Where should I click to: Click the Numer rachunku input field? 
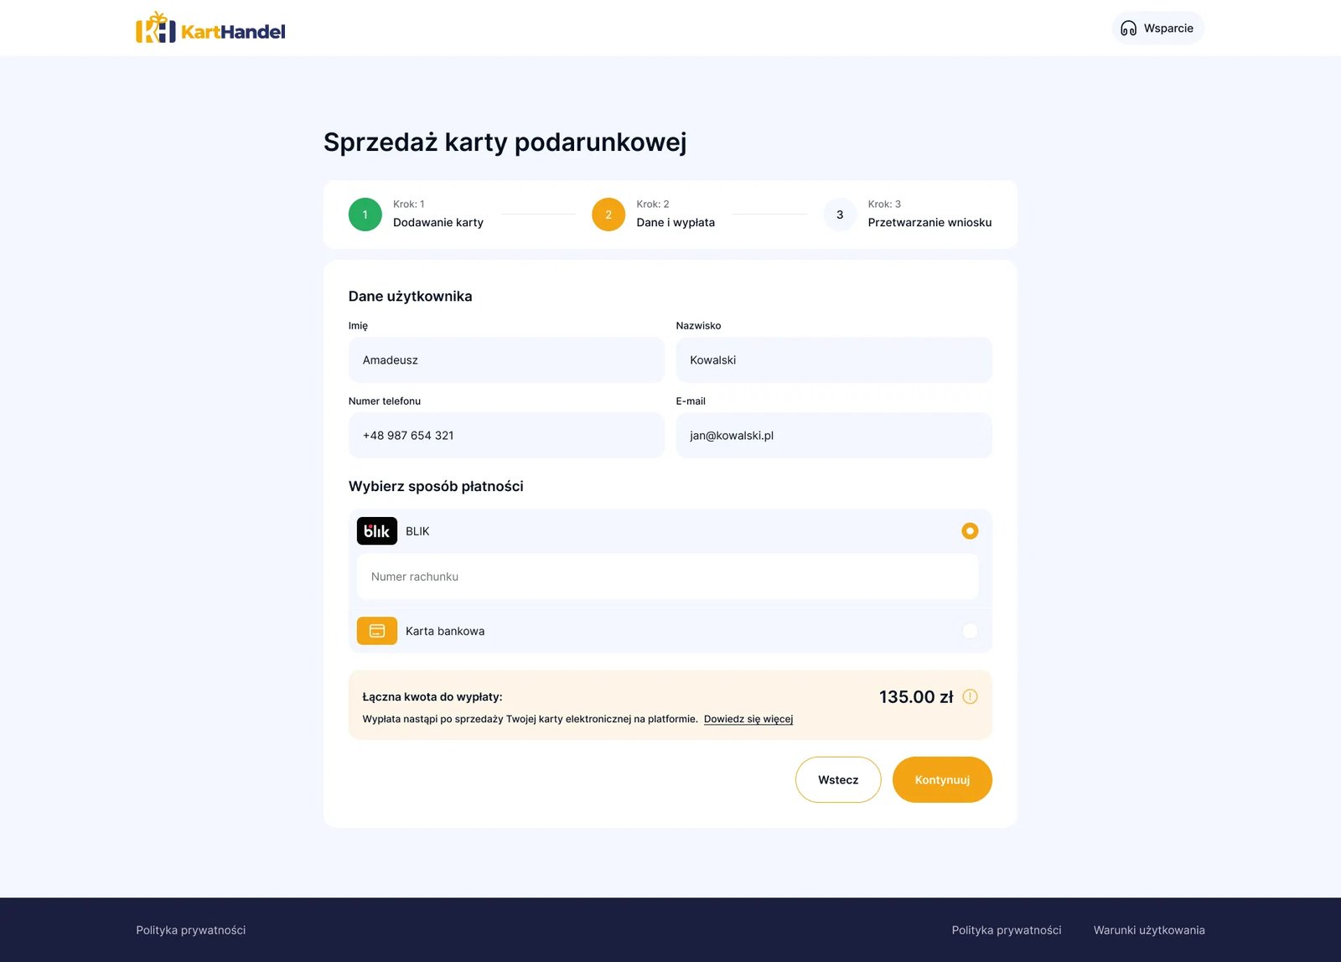(x=668, y=577)
